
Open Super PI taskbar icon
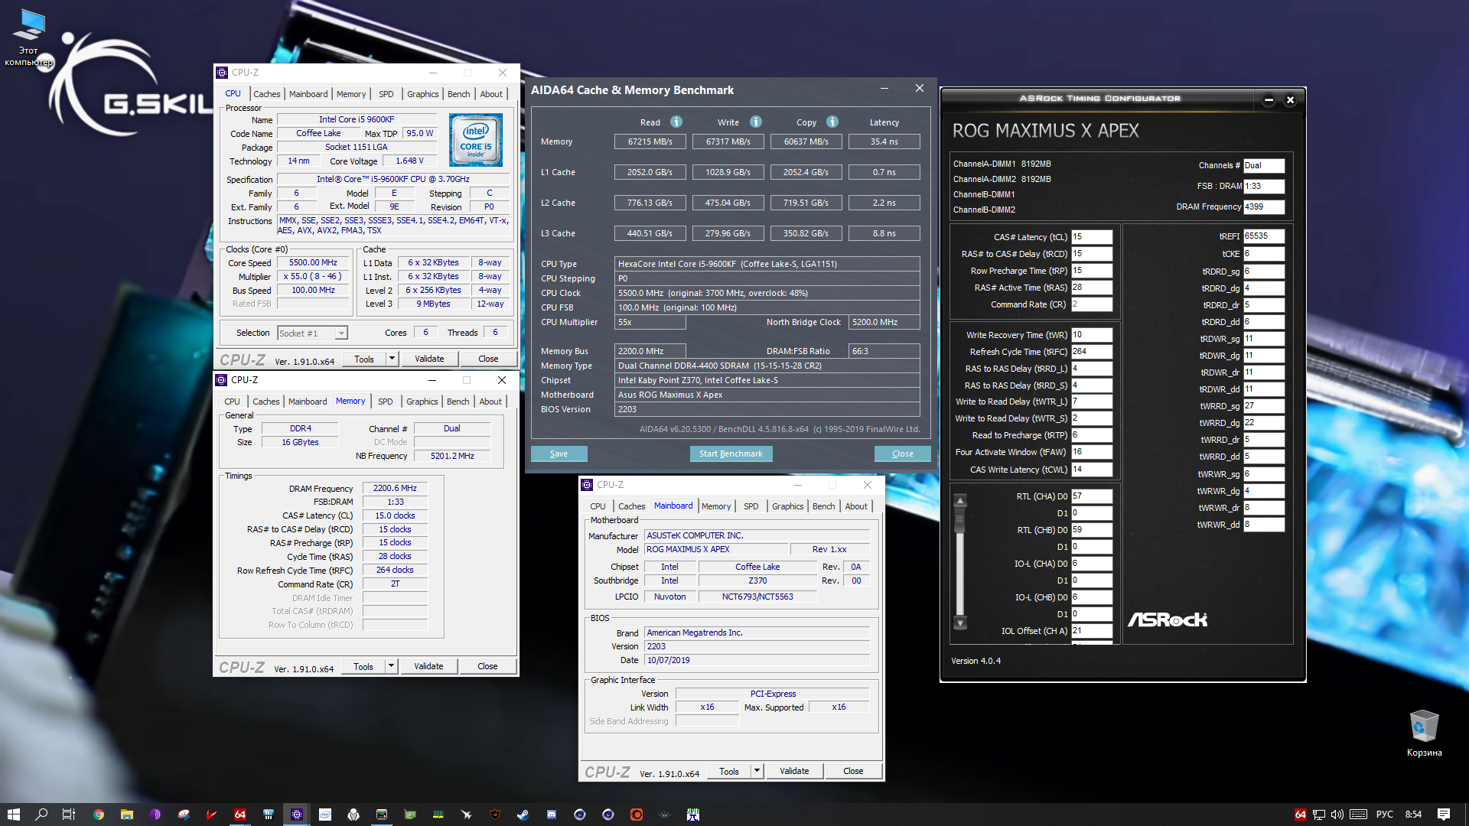(x=693, y=815)
